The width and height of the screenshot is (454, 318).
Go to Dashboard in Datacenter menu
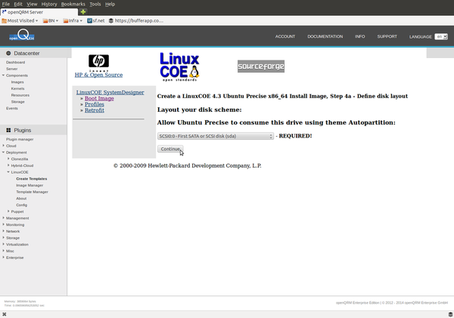(x=15, y=62)
